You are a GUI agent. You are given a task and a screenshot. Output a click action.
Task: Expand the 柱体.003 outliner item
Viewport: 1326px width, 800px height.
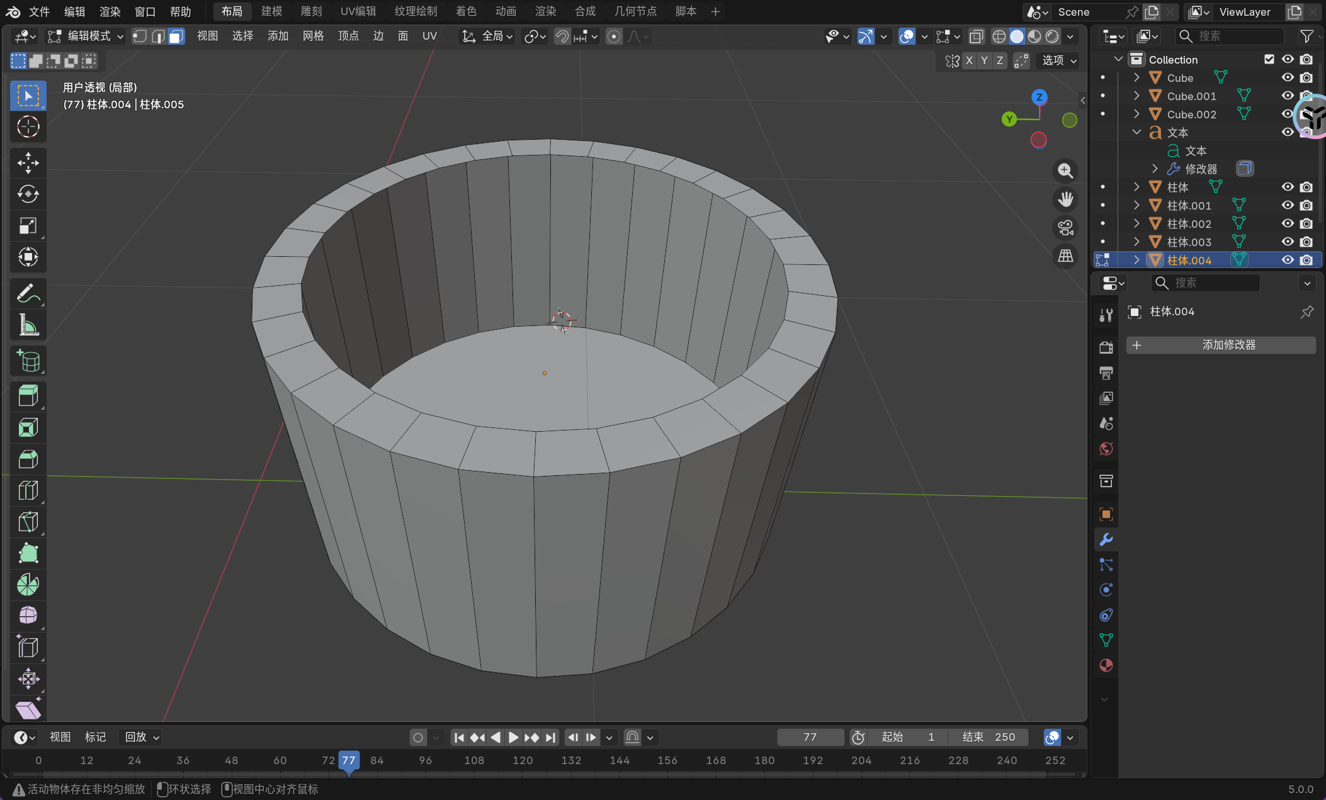(1136, 242)
